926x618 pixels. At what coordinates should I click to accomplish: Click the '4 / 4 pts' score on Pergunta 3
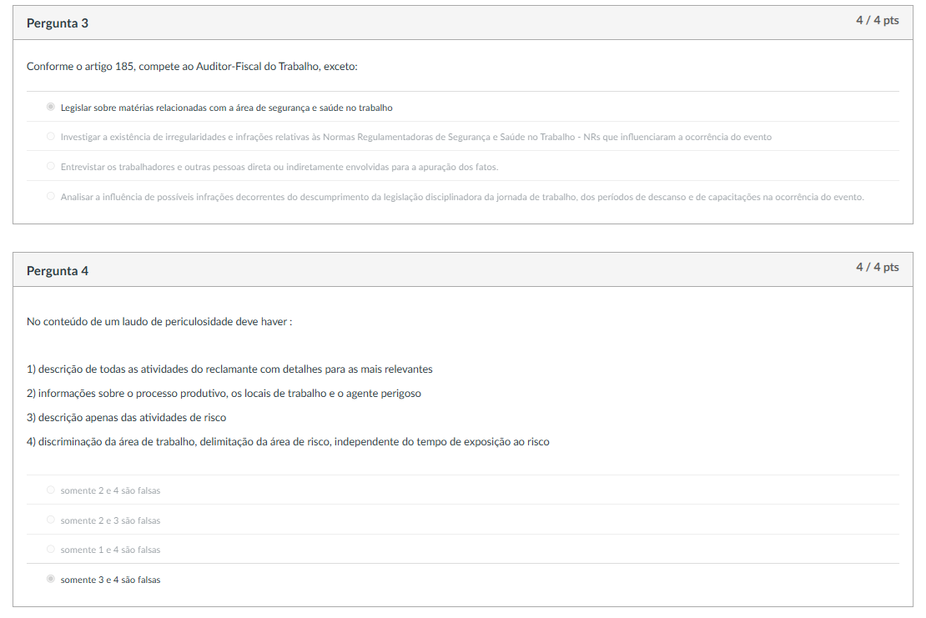click(x=877, y=20)
